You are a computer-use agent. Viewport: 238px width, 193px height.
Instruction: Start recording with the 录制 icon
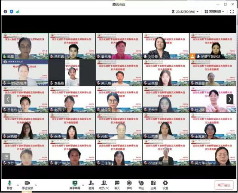[129, 185]
